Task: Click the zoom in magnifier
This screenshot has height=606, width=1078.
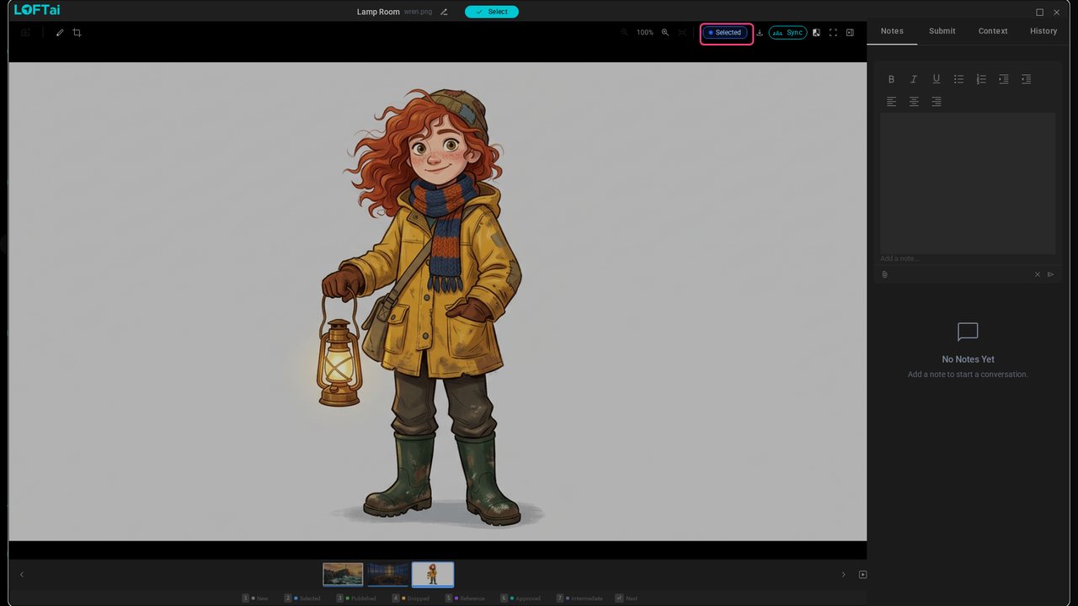Action: tap(665, 33)
